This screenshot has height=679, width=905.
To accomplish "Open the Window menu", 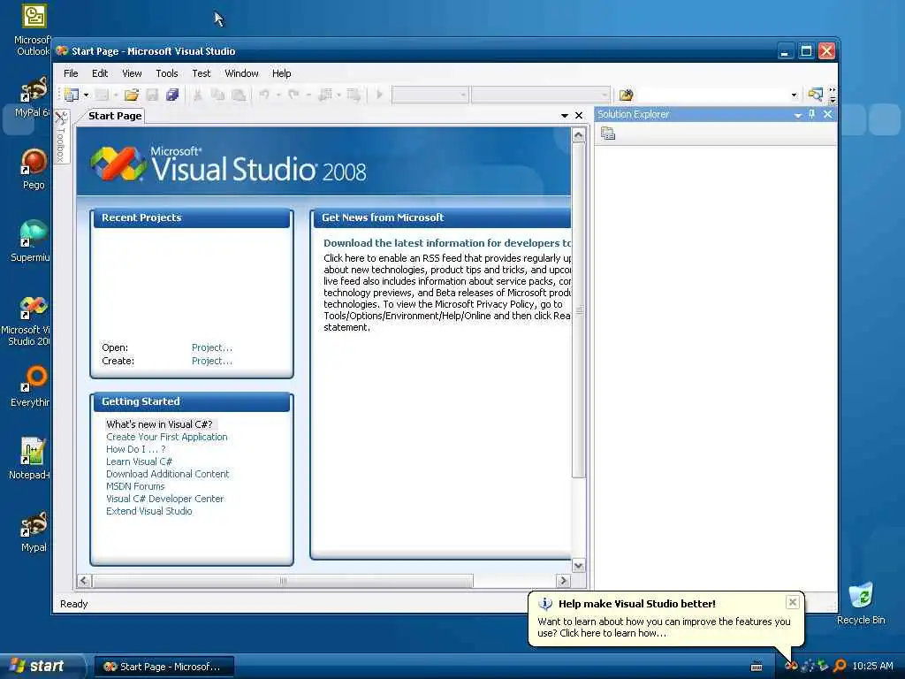I will [x=241, y=73].
